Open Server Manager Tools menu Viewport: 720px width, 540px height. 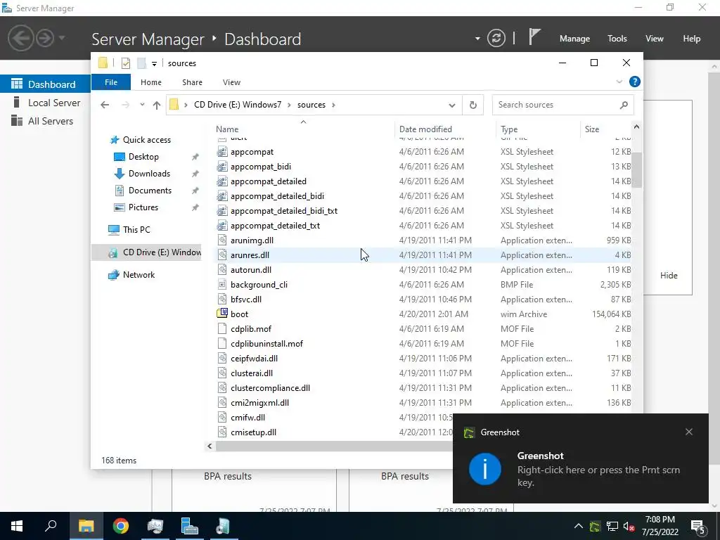tap(617, 39)
